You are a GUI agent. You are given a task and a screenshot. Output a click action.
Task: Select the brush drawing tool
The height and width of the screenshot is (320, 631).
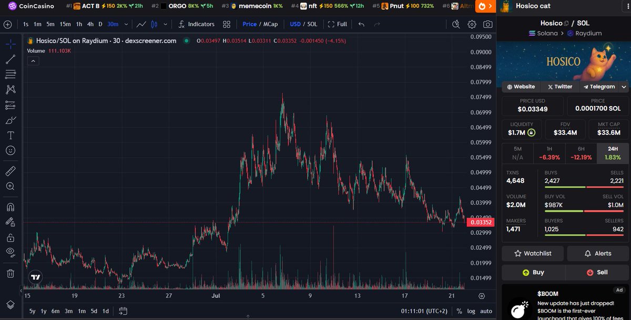click(x=10, y=120)
